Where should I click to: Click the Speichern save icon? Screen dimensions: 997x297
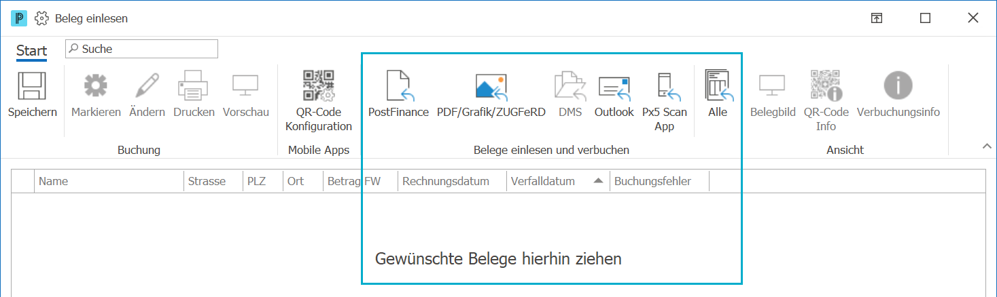pos(32,86)
